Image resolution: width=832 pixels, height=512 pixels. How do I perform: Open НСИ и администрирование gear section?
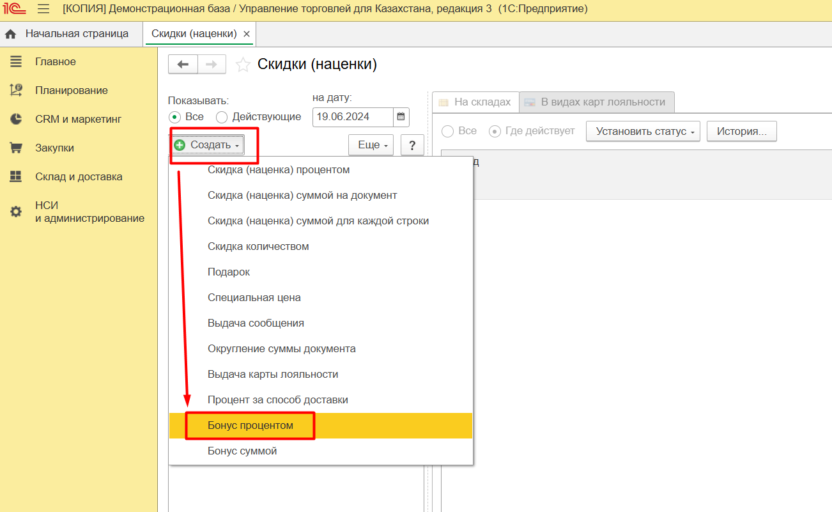(x=89, y=212)
